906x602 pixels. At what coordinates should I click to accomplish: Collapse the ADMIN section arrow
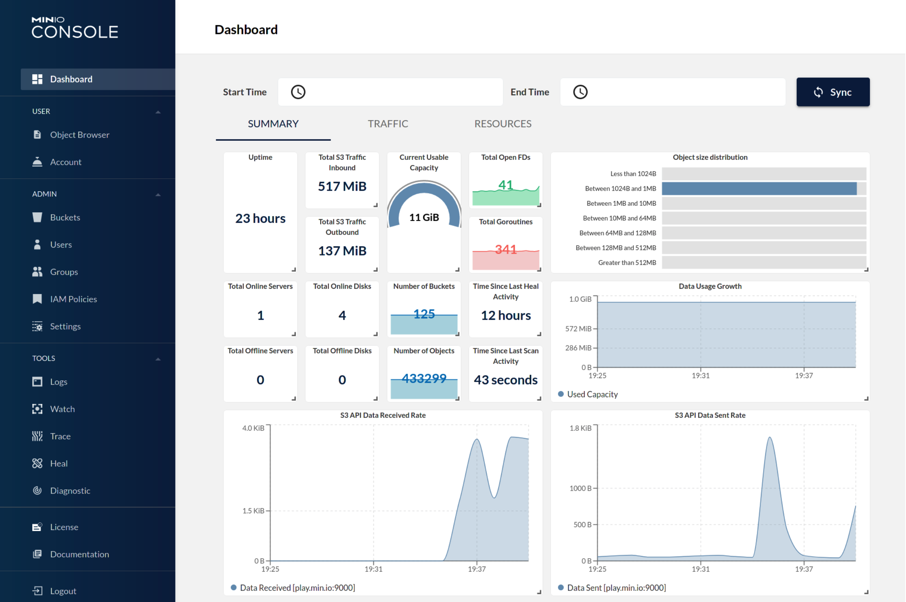tap(158, 195)
